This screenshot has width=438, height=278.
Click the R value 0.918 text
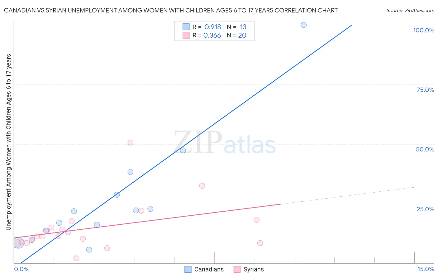pos(213,27)
